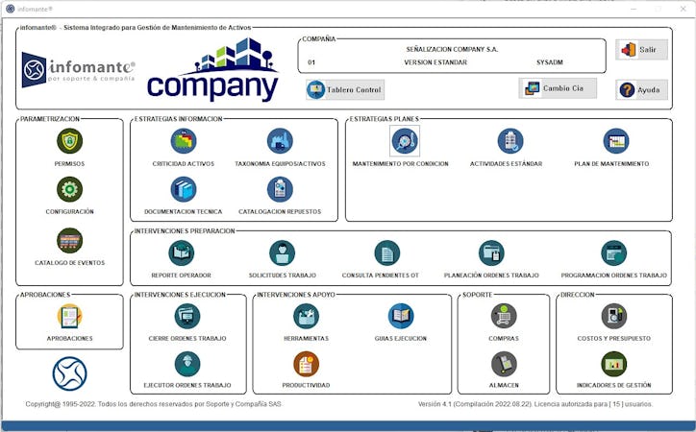Open the Costos y Presupuesto icon

[614, 317]
